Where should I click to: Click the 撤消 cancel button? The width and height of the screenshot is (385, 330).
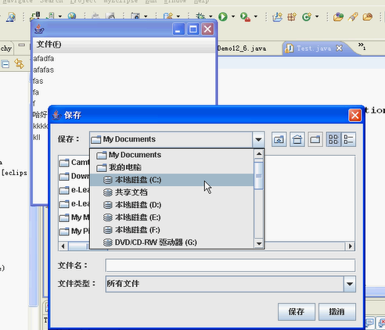pyautogui.click(x=336, y=312)
